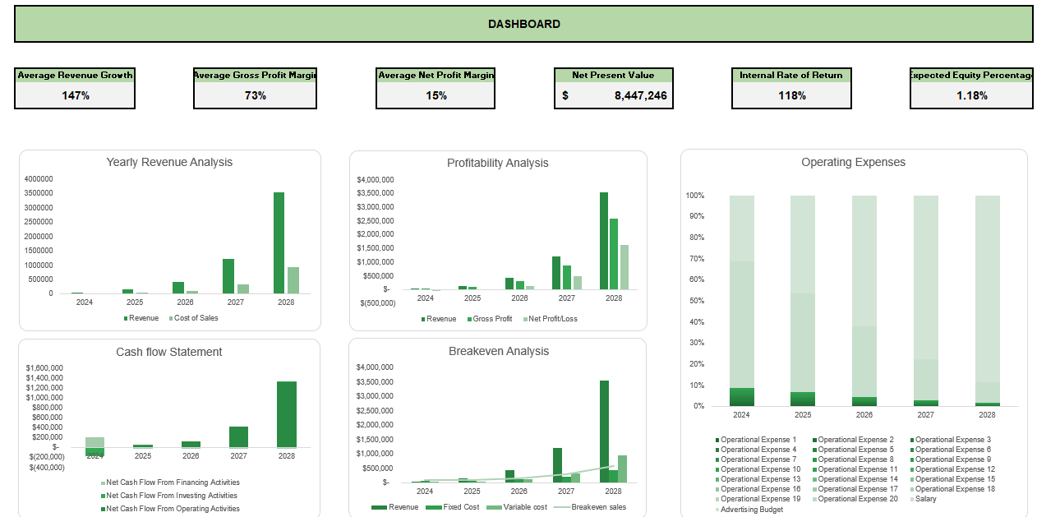Select the Profitability Analysis chart title
Image resolution: width=1060 pixels, height=517 pixels.
498,162
